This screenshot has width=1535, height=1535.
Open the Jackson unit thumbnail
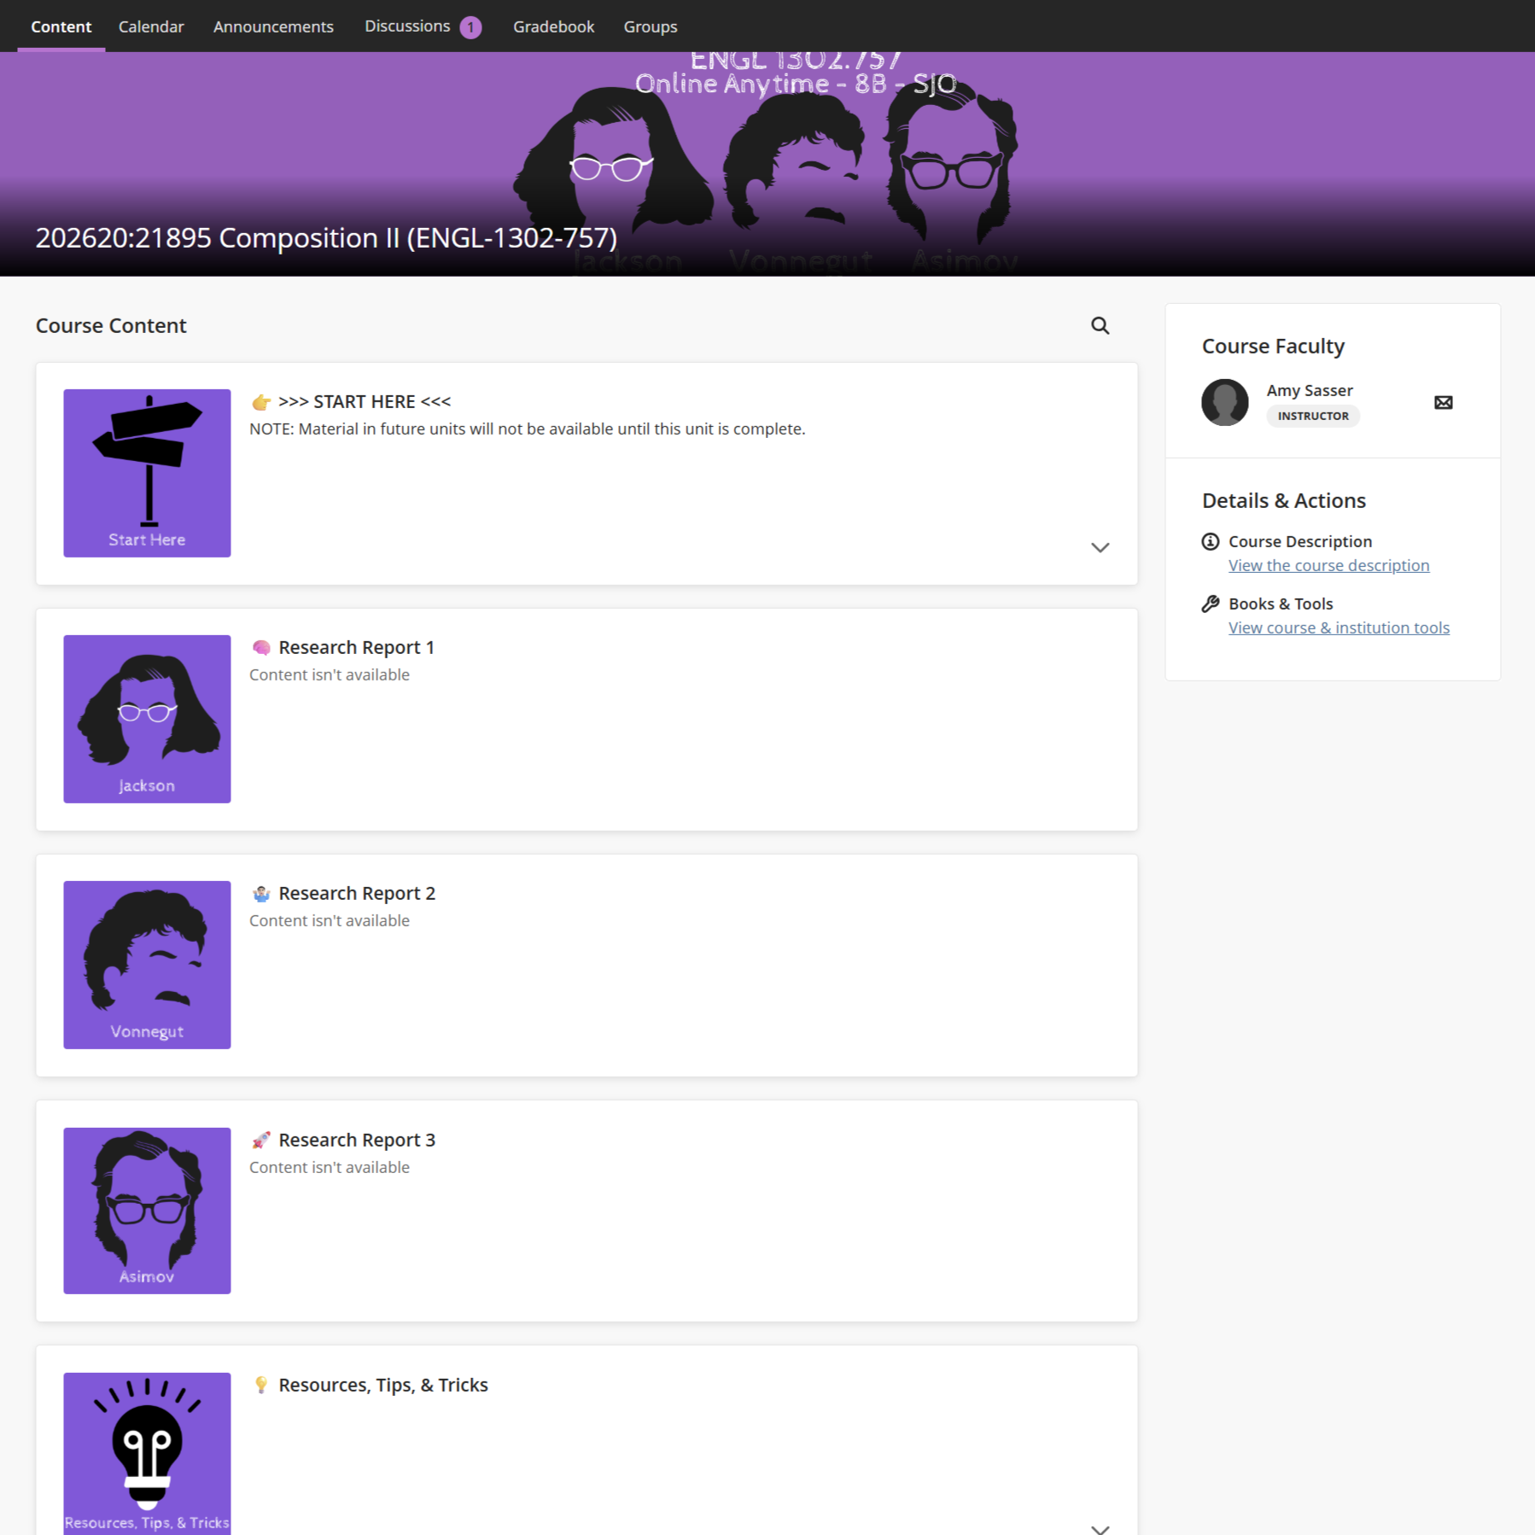tap(147, 719)
